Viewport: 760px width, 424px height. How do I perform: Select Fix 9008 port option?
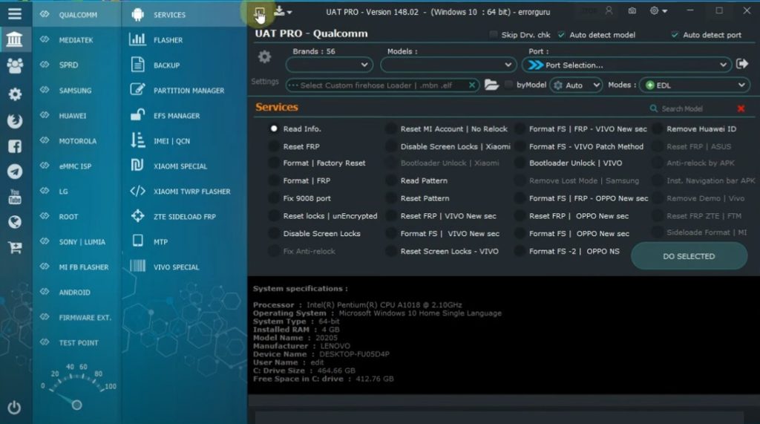274,198
